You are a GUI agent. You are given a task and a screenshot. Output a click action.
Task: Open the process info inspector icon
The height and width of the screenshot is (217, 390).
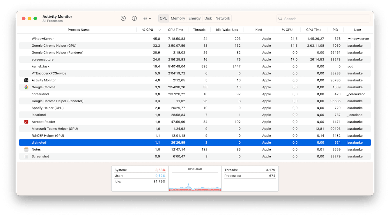[134, 18]
